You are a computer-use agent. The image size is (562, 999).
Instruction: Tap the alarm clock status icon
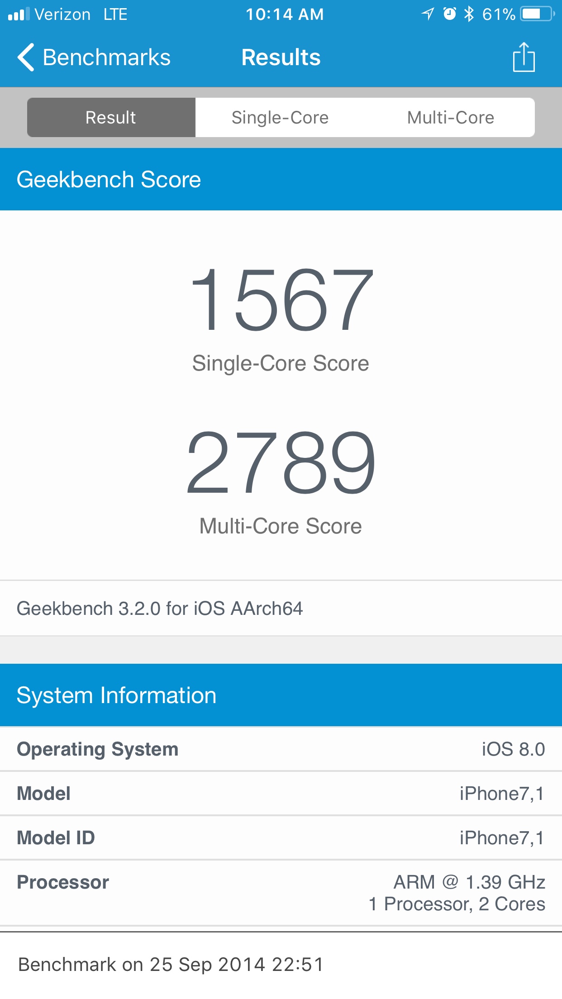coord(449,14)
